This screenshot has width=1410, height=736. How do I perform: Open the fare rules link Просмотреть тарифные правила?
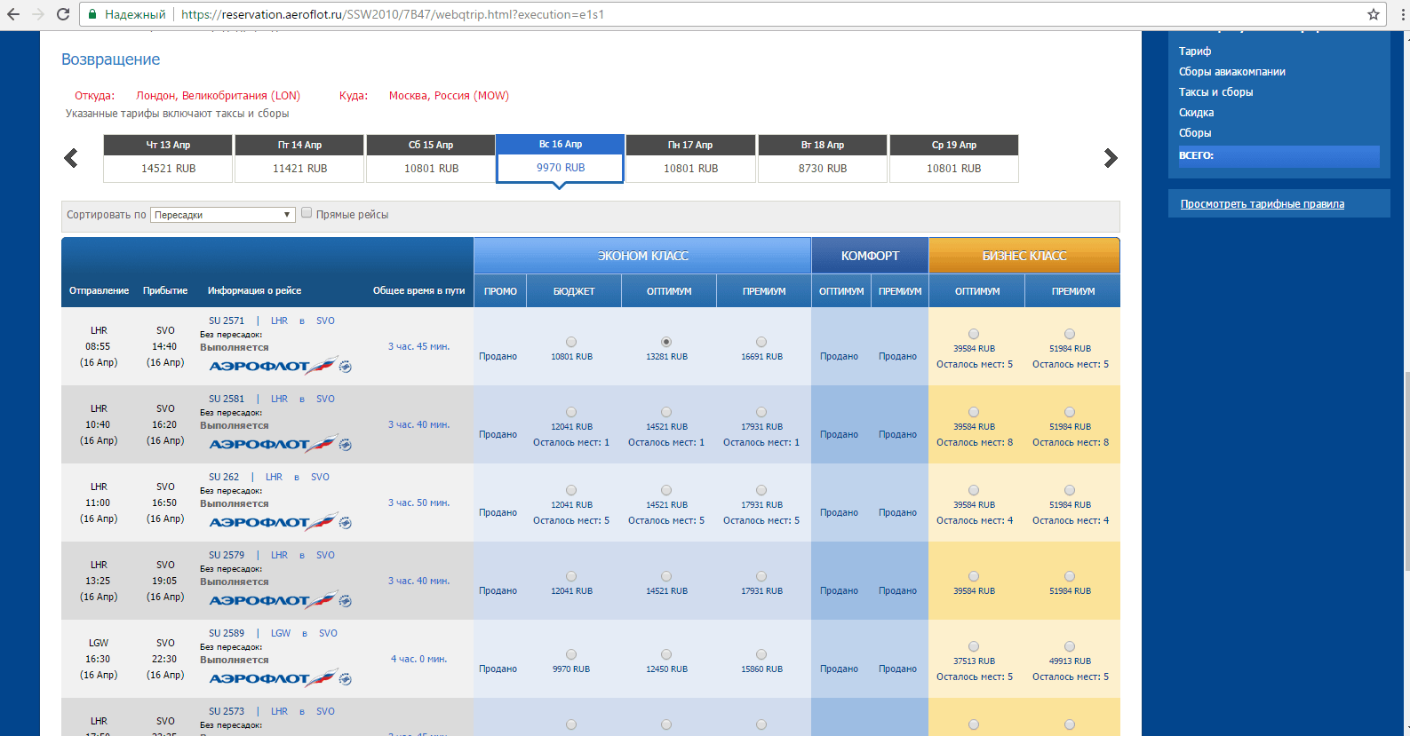click(x=1262, y=204)
